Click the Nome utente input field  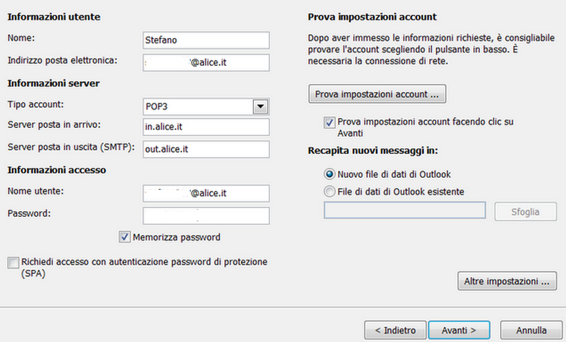pos(206,193)
